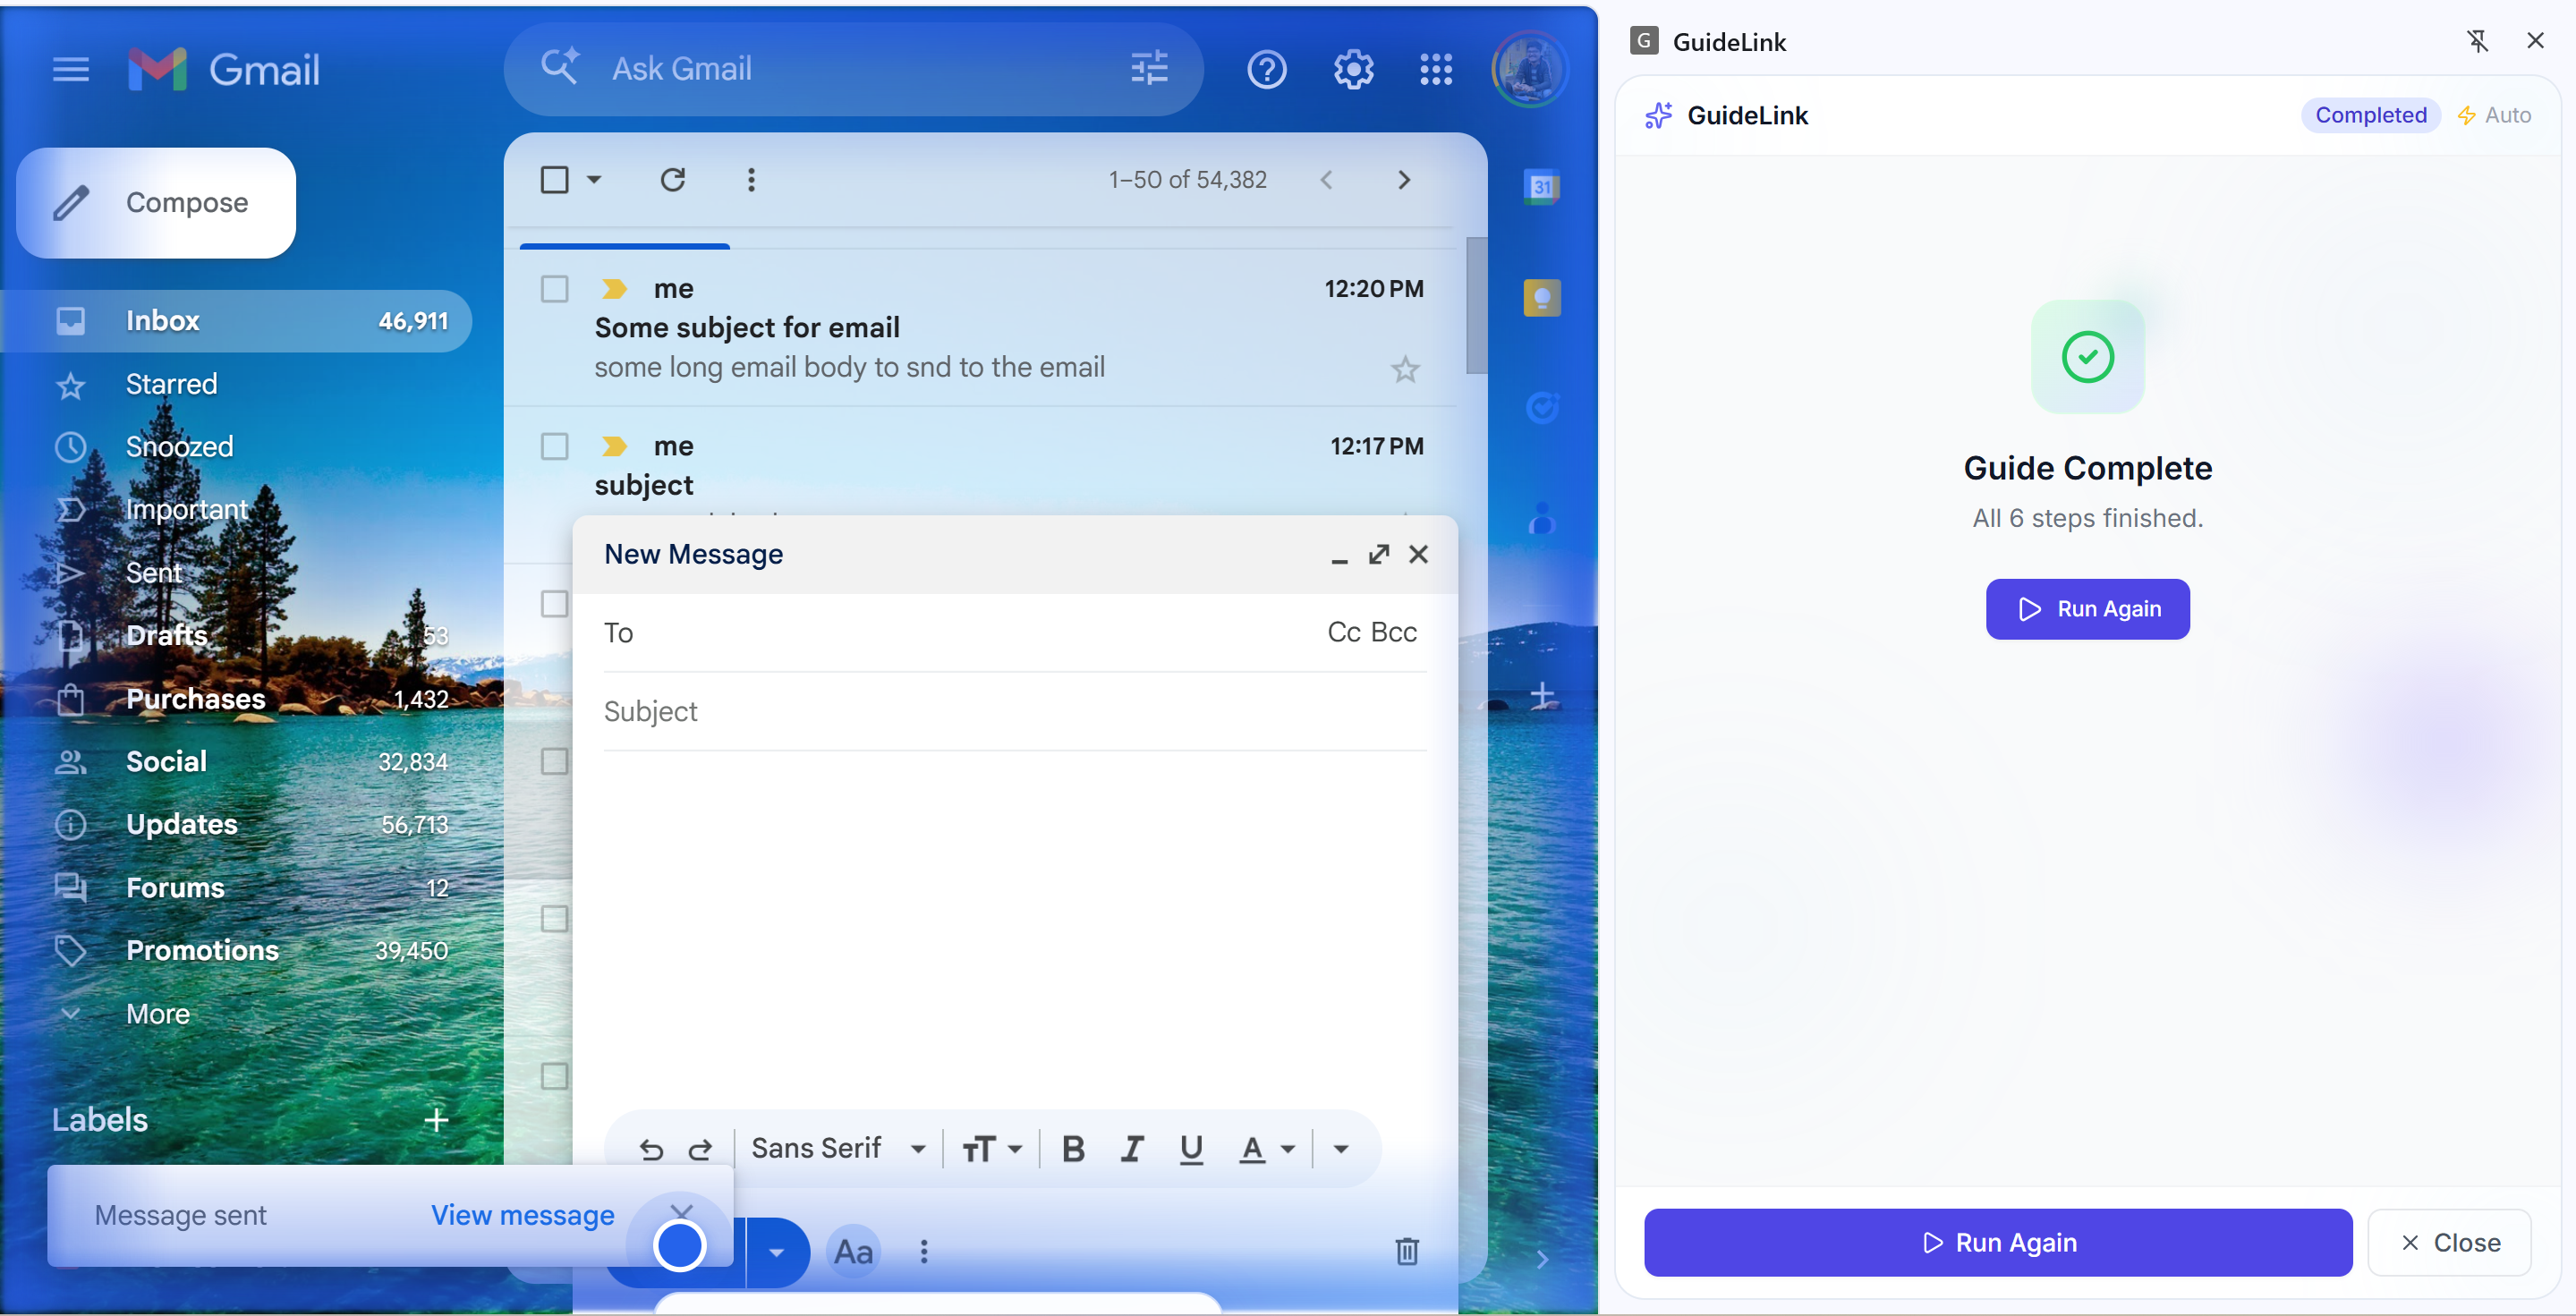
Task: Discard draft with the trash icon
Action: coord(1406,1251)
